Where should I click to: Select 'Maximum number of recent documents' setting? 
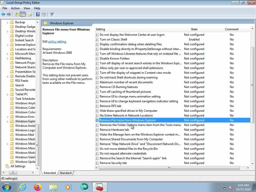point(126,82)
